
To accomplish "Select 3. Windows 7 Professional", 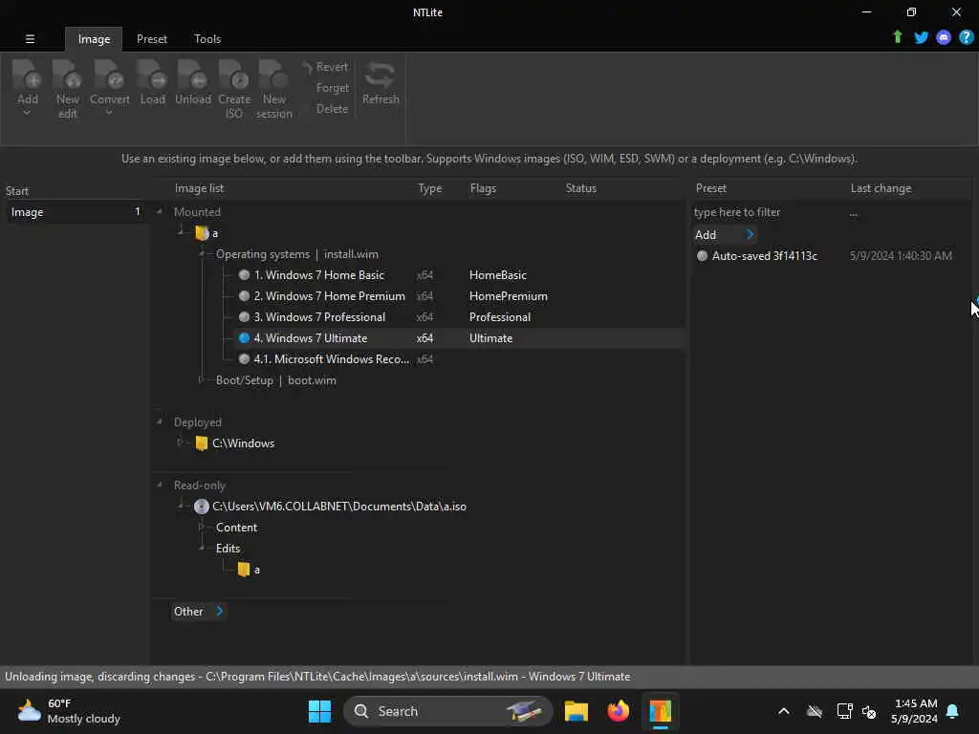I will point(319,317).
